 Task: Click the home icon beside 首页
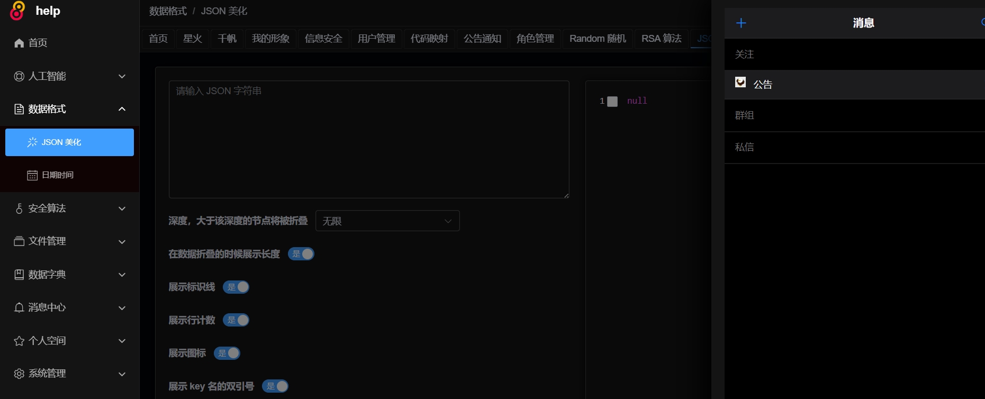19,43
